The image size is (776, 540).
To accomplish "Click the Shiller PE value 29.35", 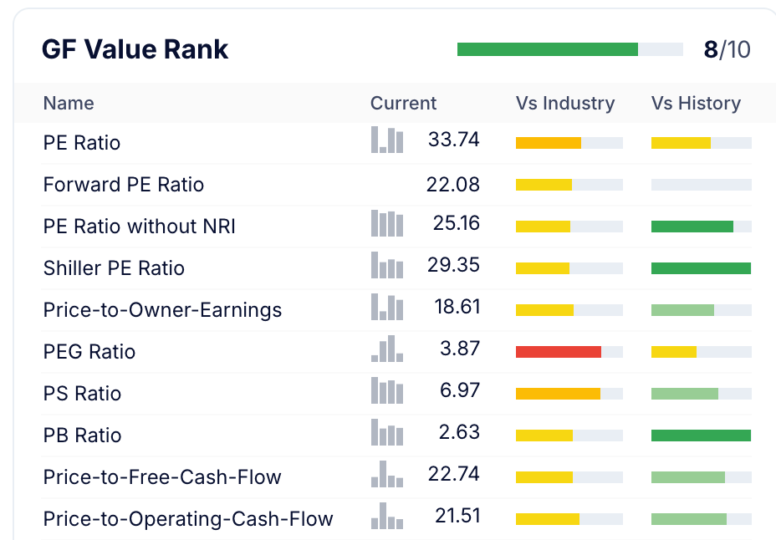I will point(453,265).
